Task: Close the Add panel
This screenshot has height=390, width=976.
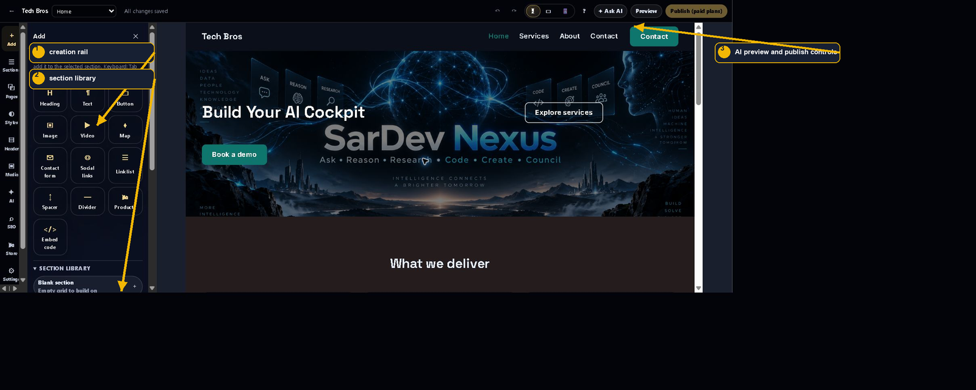Action: tap(135, 36)
